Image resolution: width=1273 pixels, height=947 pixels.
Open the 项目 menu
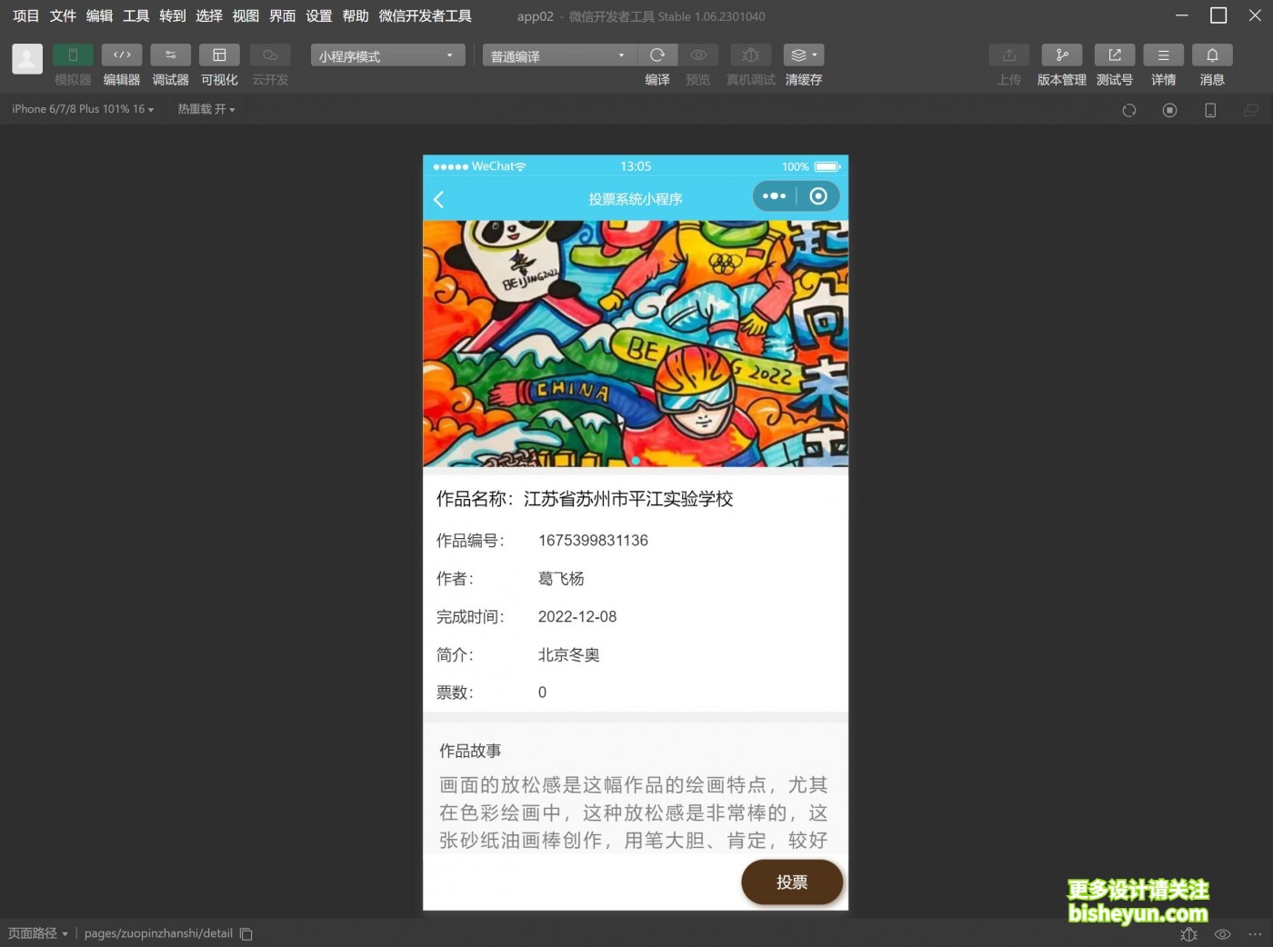tap(26, 16)
